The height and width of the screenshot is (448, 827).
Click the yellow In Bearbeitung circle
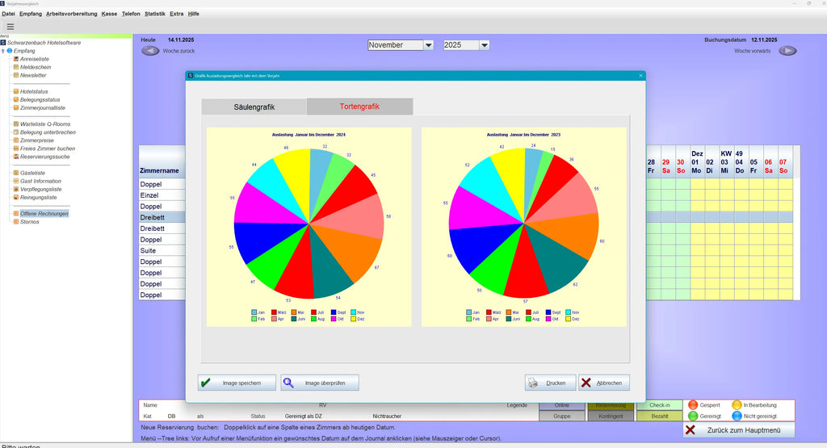737,404
